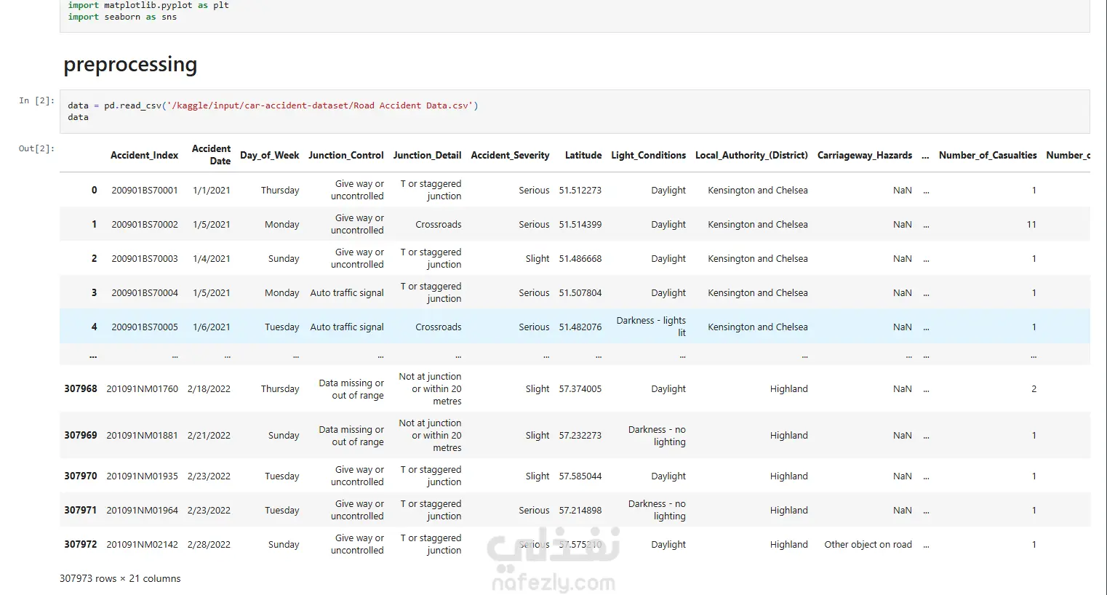Select accident index 200901BS70003
Screen dimensions: 1107x595
(145, 258)
